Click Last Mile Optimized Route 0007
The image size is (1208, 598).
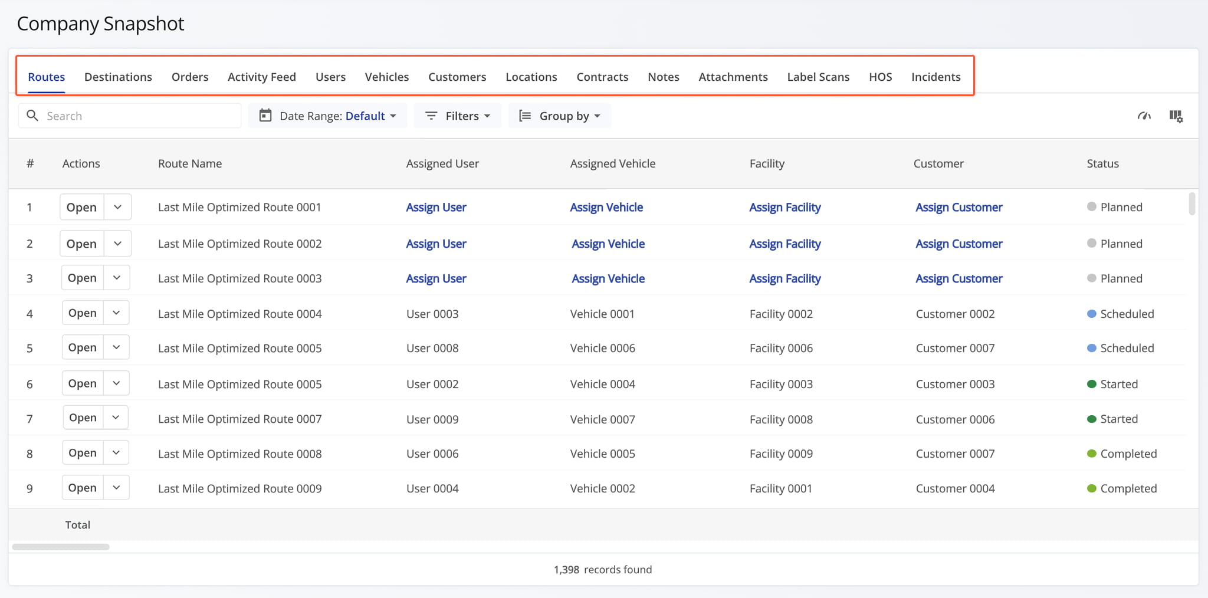[x=240, y=419]
